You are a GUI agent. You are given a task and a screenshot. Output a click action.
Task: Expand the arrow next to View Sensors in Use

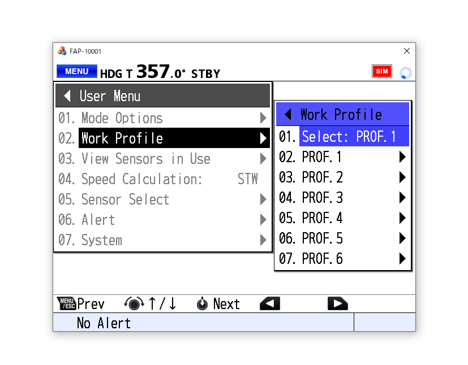click(263, 159)
